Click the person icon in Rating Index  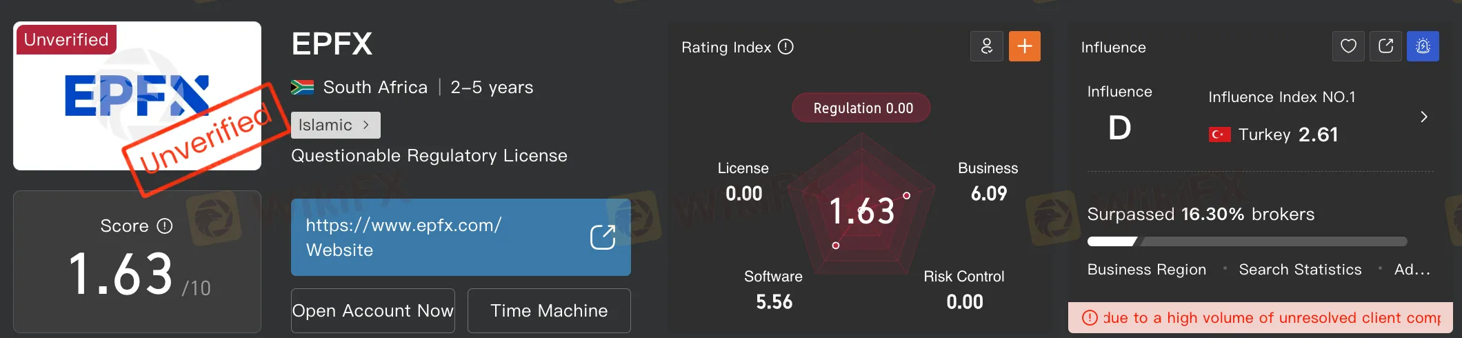(x=986, y=46)
